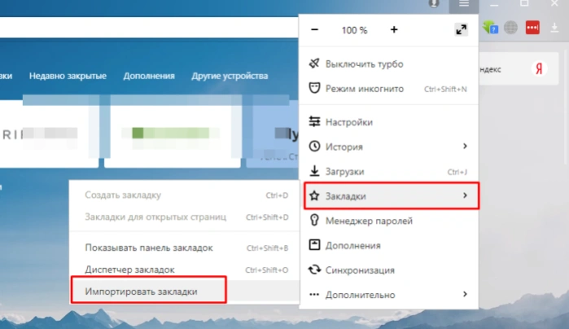
Task: Open Синхронизация menu entry
Action: pyautogui.click(x=388, y=270)
